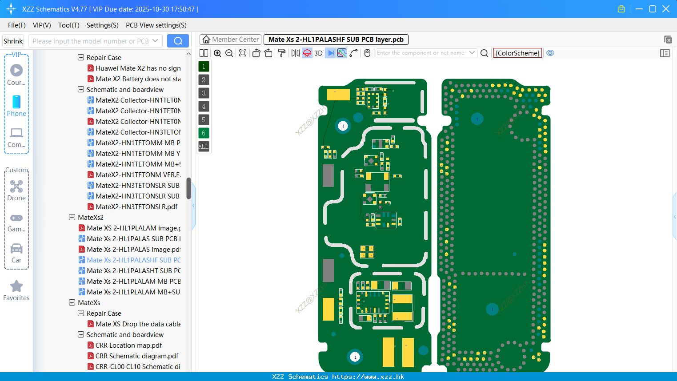Select the Phone category
This screenshot has width=677, height=381.
pyautogui.click(x=16, y=106)
